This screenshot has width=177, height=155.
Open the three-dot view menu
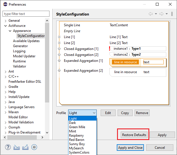coord(172,14)
